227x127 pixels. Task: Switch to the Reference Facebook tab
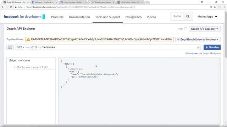pos(44,2)
